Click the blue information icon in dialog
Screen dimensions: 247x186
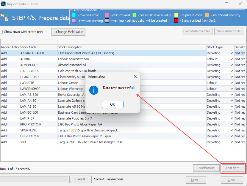pos(94,90)
